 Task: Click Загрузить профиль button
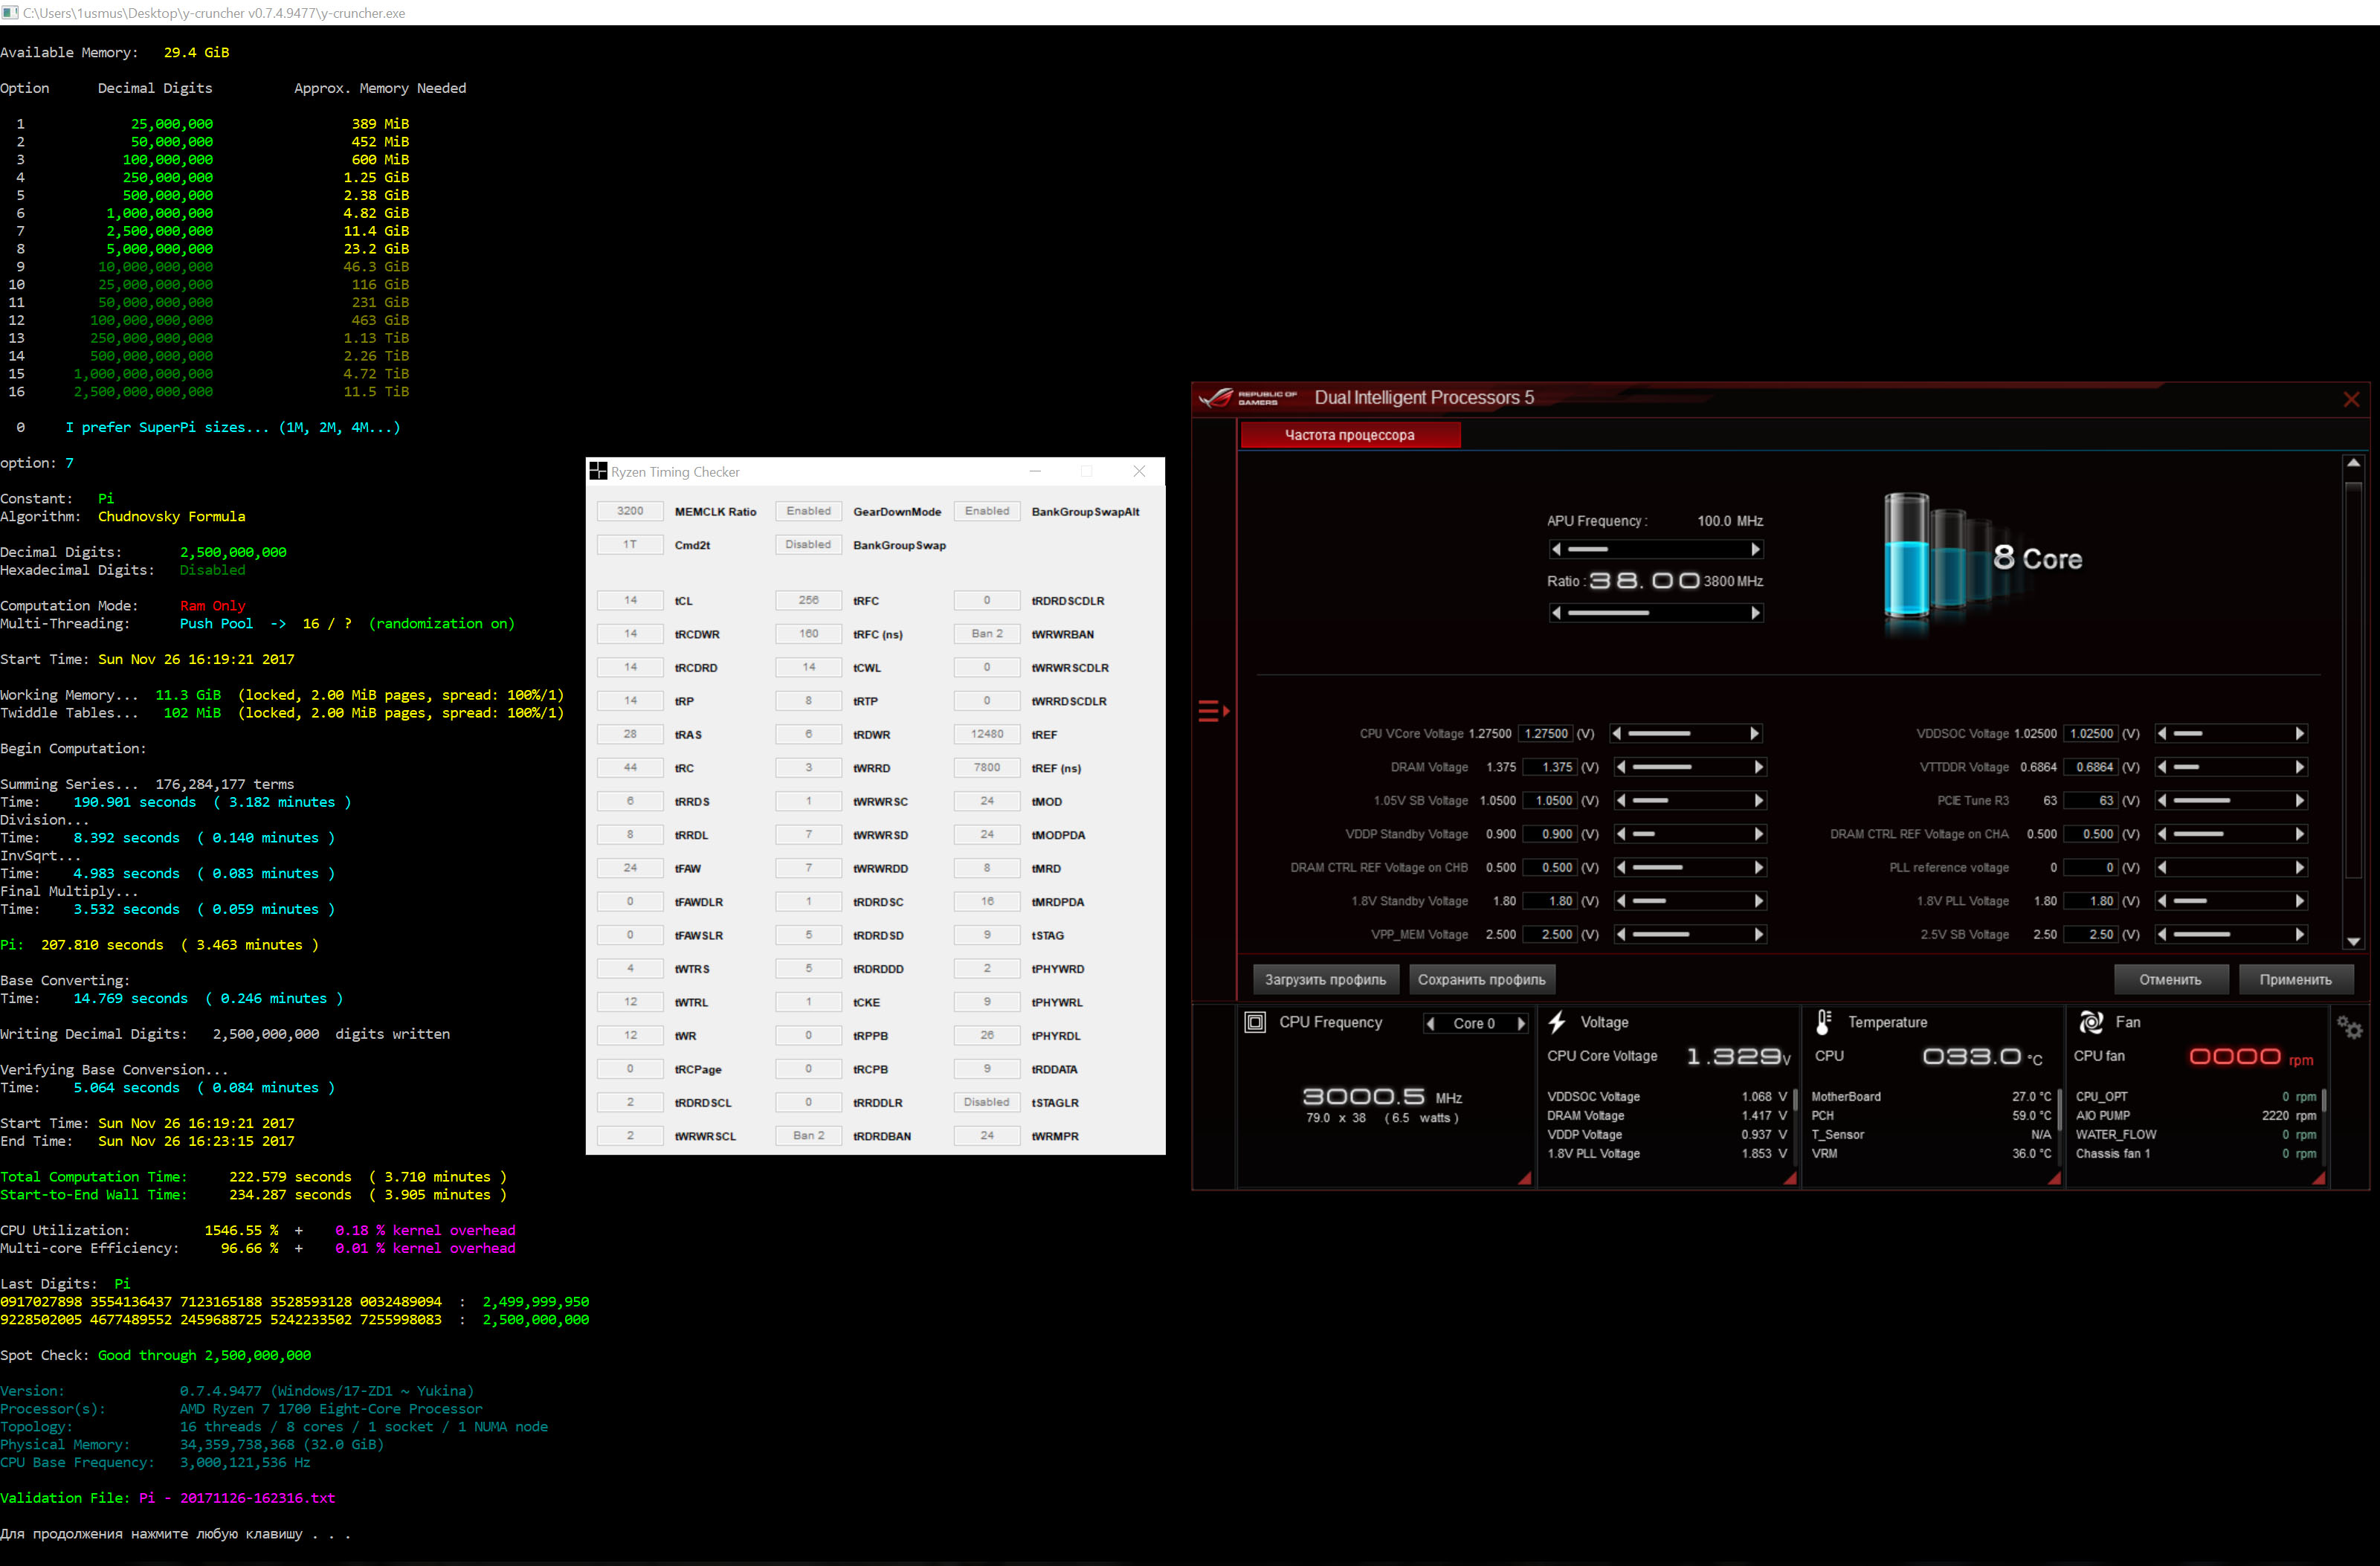(1324, 979)
